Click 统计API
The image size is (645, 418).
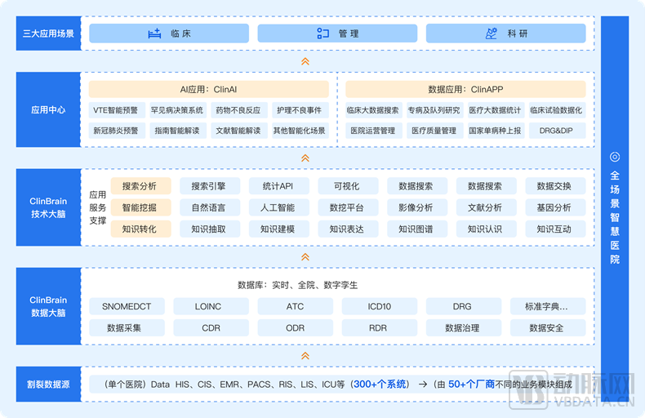[x=279, y=186]
